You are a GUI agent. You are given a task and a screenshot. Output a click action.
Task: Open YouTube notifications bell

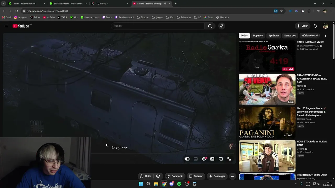315,26
